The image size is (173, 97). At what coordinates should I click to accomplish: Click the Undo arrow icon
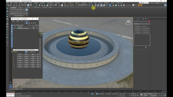8,5
